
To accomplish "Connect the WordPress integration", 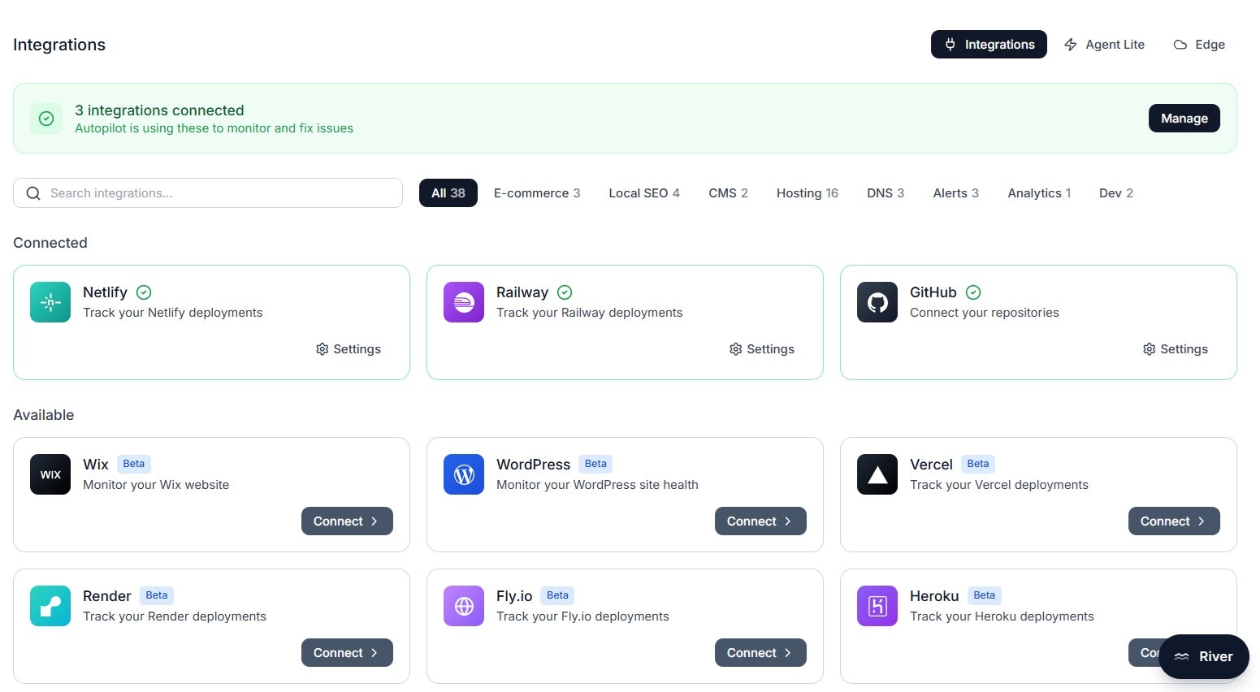I will (x=760, y=521).
